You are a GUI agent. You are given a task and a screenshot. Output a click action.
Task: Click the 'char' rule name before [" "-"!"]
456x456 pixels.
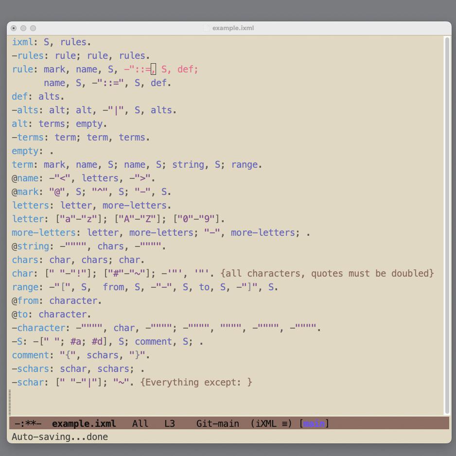pyautogui.click(x=22, y=273)
